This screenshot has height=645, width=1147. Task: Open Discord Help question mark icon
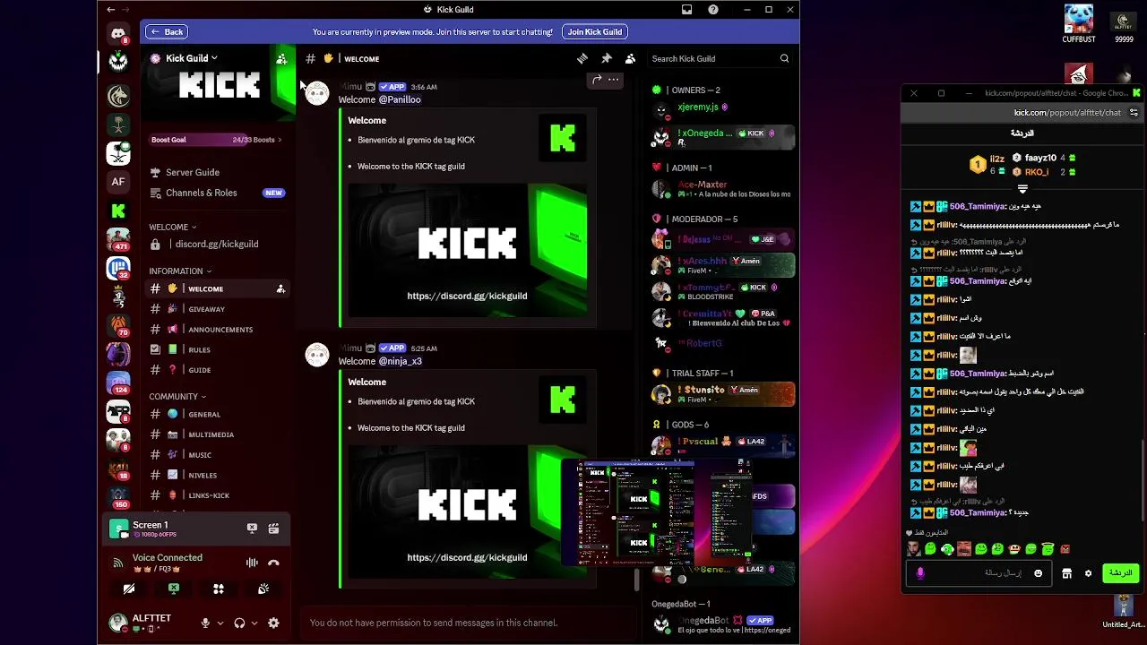pos(713,9)
